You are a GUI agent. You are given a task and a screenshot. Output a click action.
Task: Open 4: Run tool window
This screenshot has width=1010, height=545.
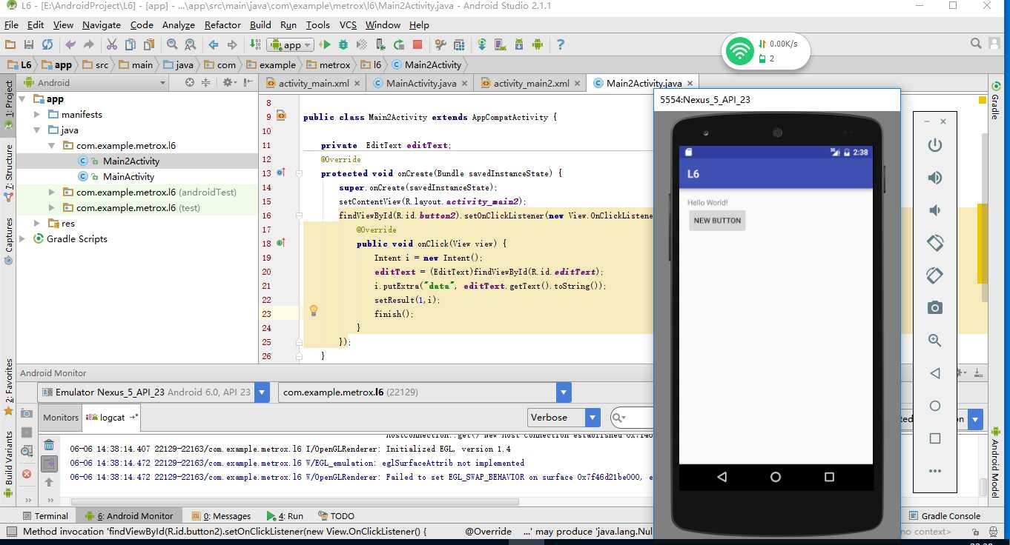click(285, 516)
